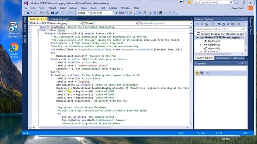Switch to the Team Explorer tab

click(x=223, y=58)
